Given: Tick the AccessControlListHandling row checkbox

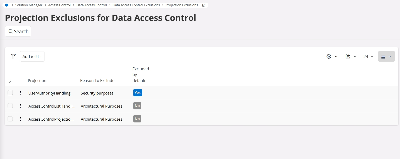Looking at the screenshot, I should coord(10,106).
